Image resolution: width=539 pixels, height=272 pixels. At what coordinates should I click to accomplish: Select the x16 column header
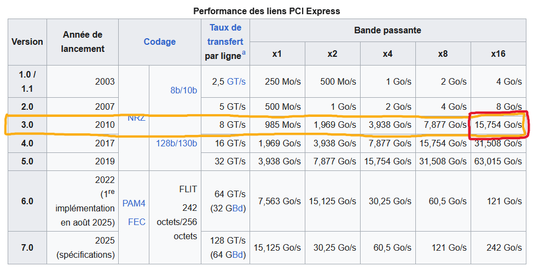click(x=498, y=54)
